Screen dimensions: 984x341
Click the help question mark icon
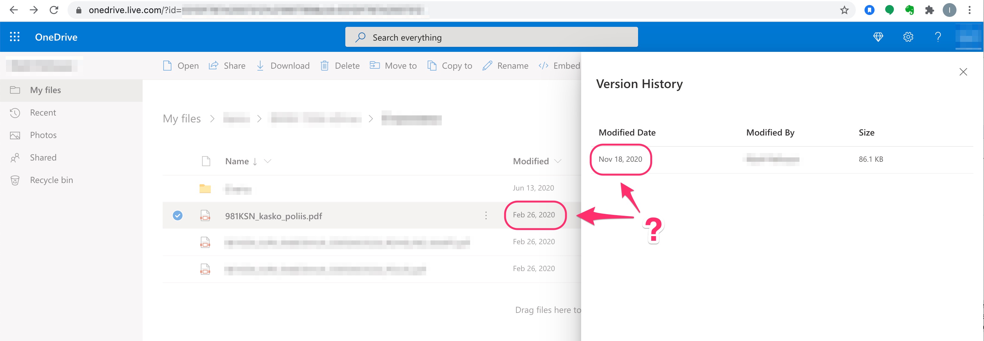click(x=937, y=37)
